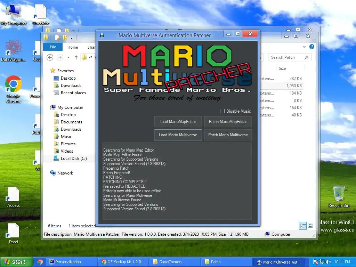The height and width of the screenshot is (267, 356).
Task: Open DataWagon desktop shortcut
Action: pos(14,50)
